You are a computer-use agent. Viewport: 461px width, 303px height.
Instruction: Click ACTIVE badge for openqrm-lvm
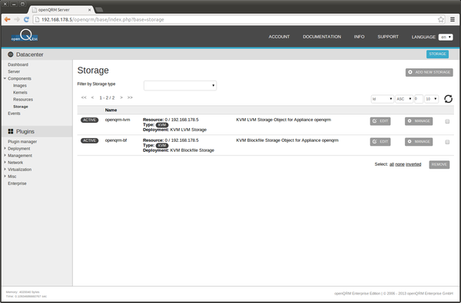coord(89,120)
